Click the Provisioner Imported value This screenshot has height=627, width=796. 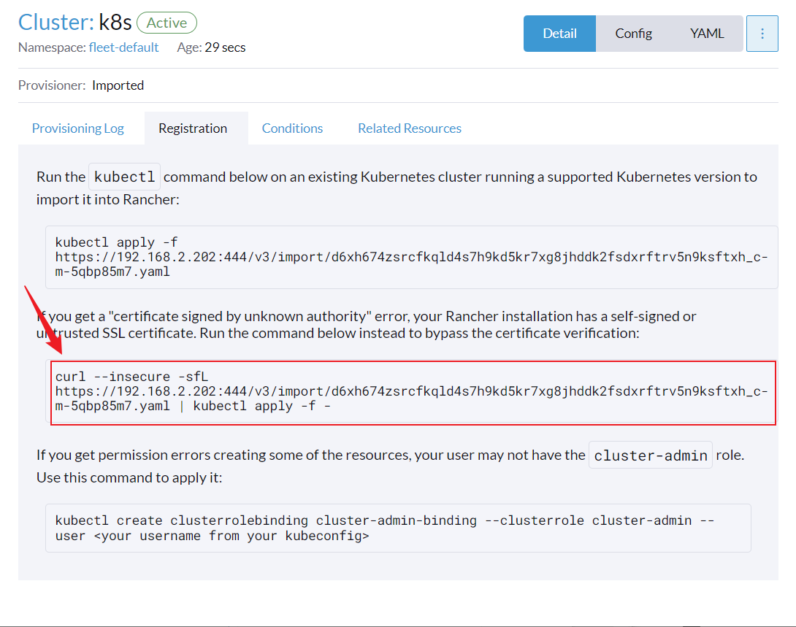(x=118, y=85)
